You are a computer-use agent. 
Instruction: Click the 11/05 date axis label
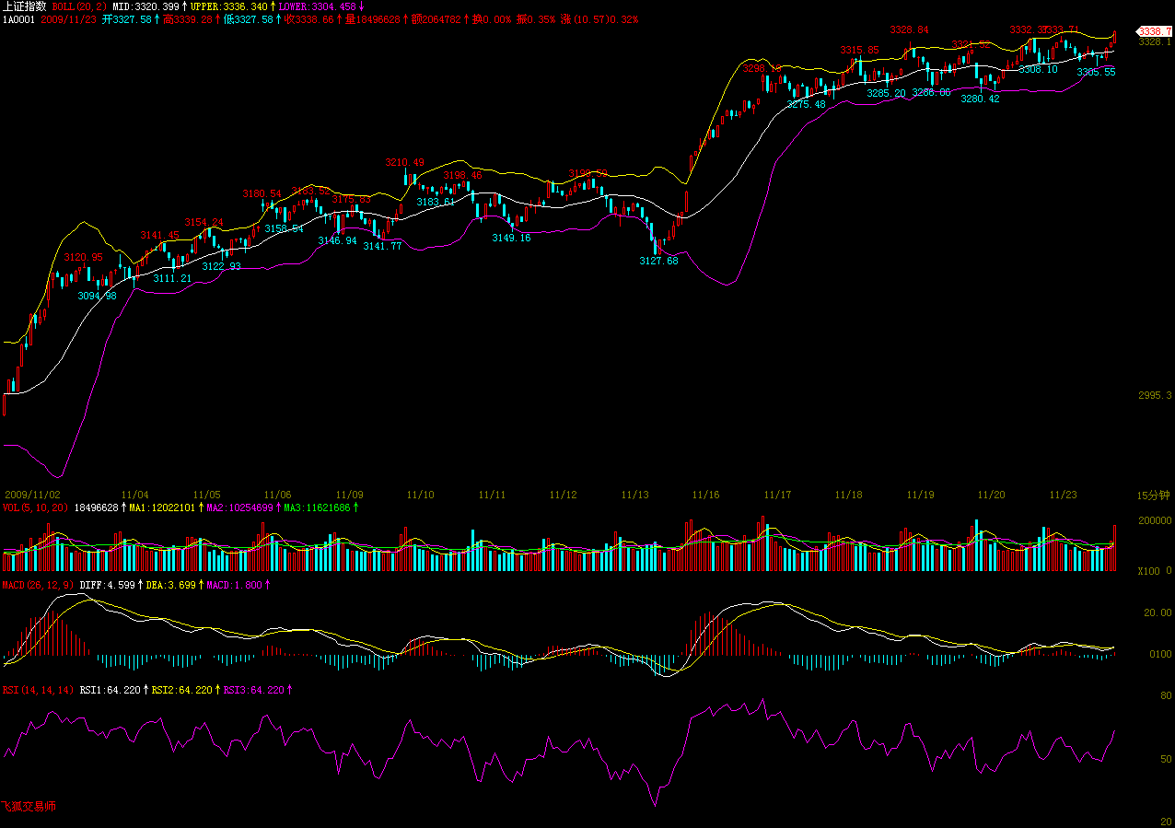point(206,495)
